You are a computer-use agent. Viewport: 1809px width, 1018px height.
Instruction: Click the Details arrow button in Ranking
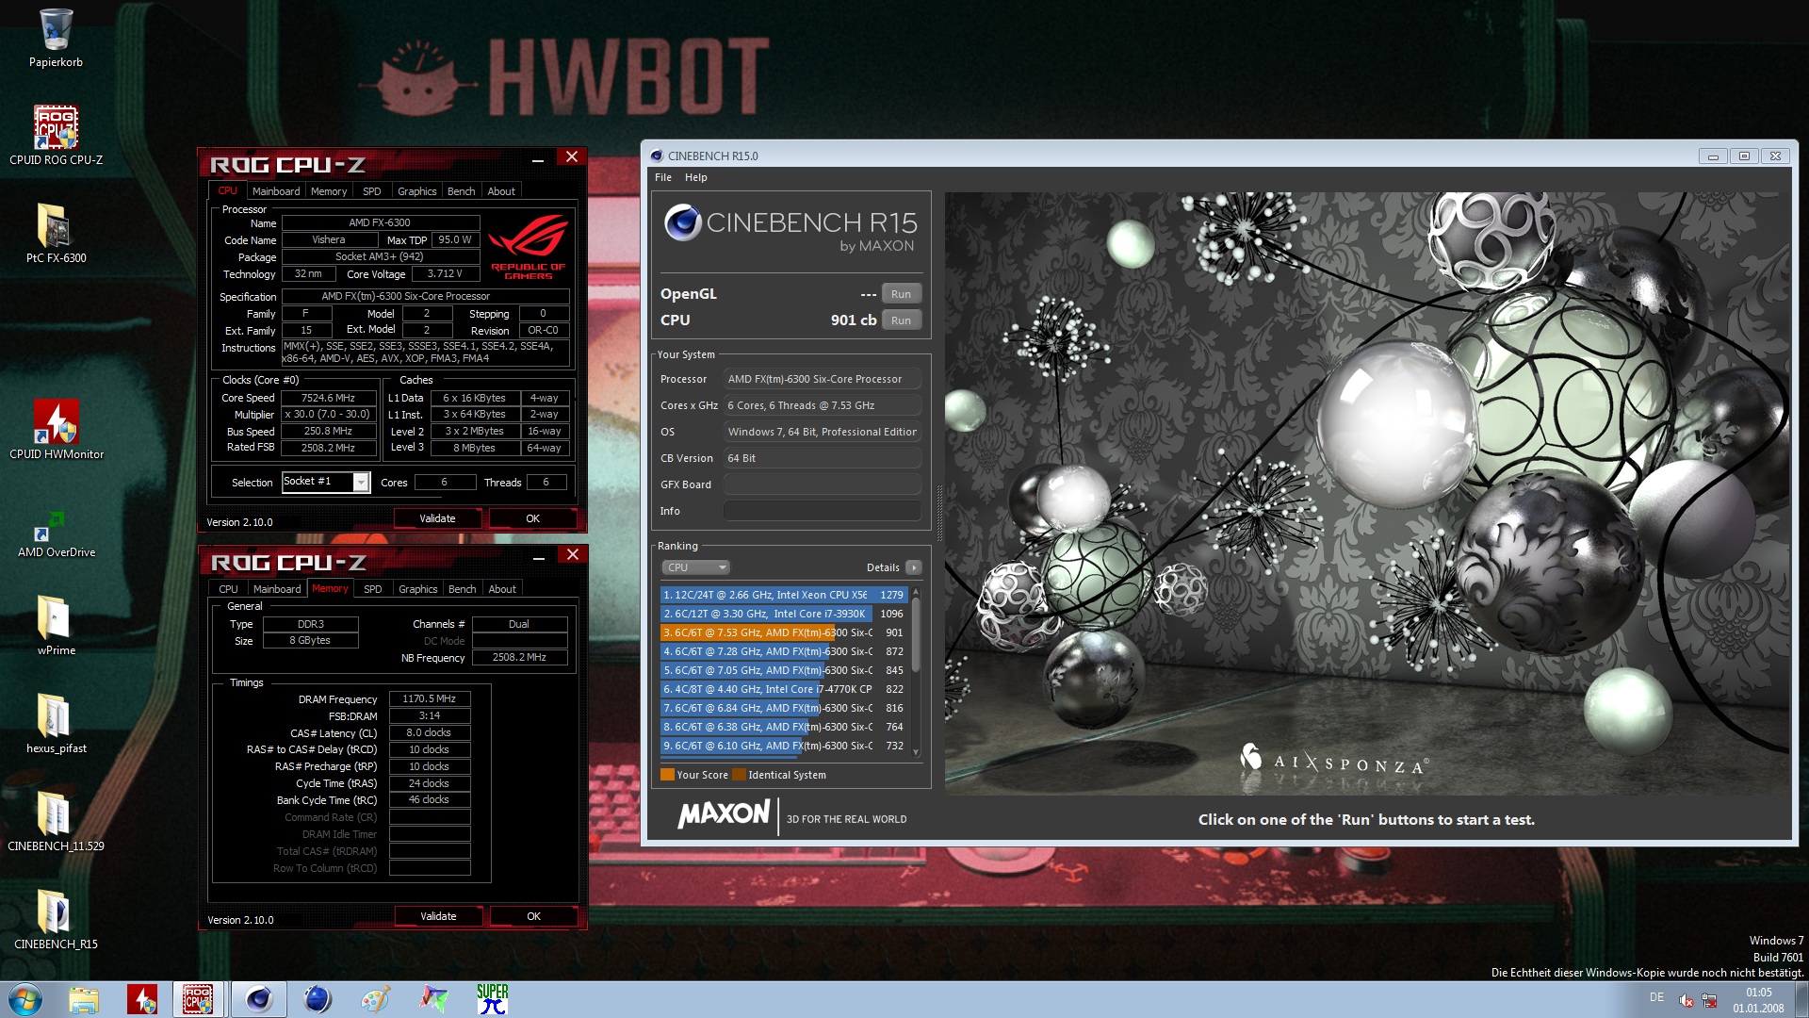[x=913, y=567]
